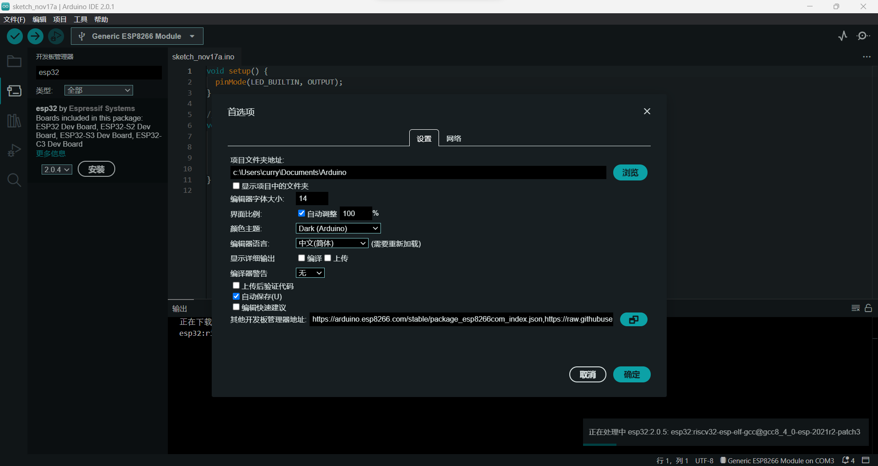Select the Boards Manager sidebar icon
The height and width of the screenshot is (466, 878).
point(14,91)
